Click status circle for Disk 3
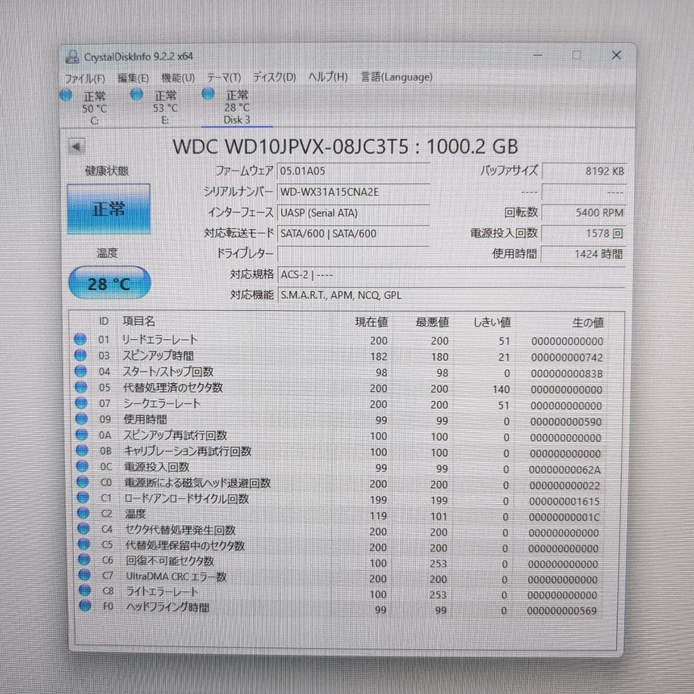The width and height of the screenshot is (694, 694). 208,94
